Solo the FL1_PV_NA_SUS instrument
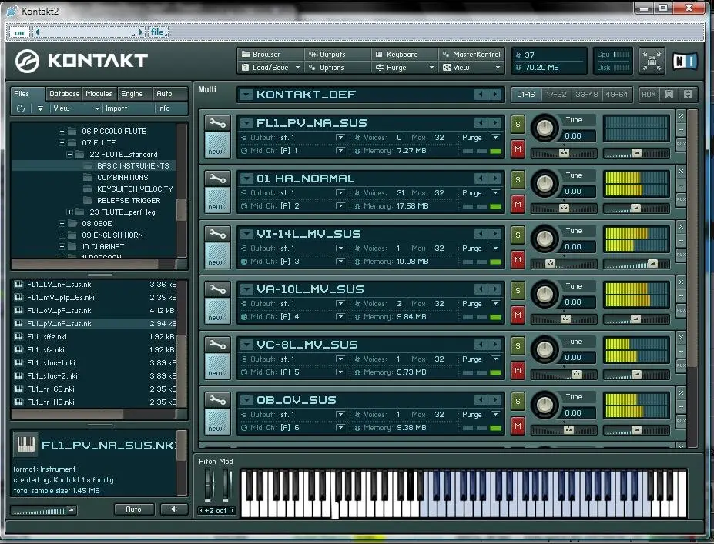 pyautogui.click(x=518, y=124)
